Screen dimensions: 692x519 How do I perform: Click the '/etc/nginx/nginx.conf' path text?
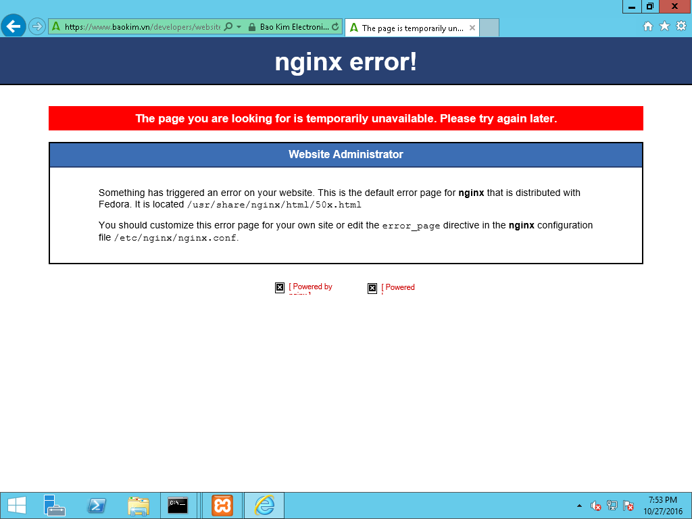[175, 238]
